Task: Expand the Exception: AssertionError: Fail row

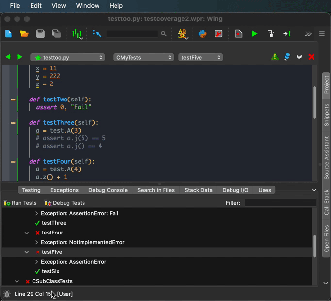Action: tap(37, 213)
